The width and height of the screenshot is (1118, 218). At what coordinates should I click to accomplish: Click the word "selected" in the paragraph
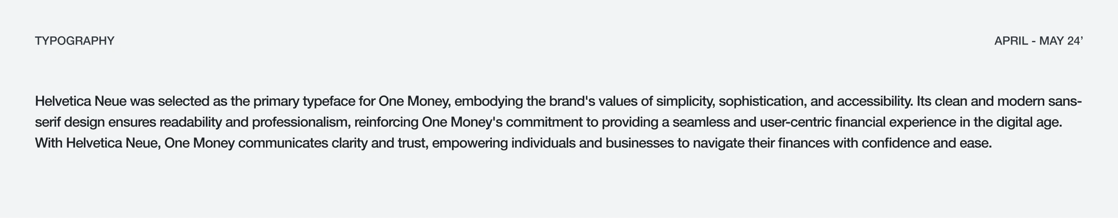(x=184, y=101)
